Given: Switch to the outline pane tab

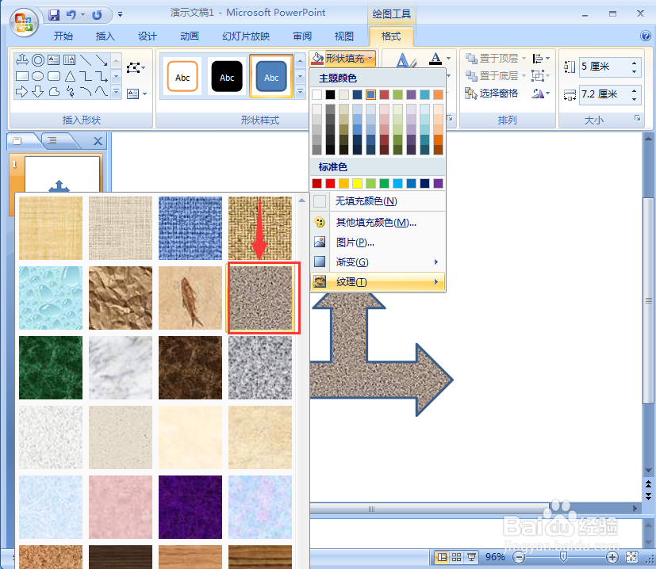Looking at the screenshot, I should [x=52, y=141].
